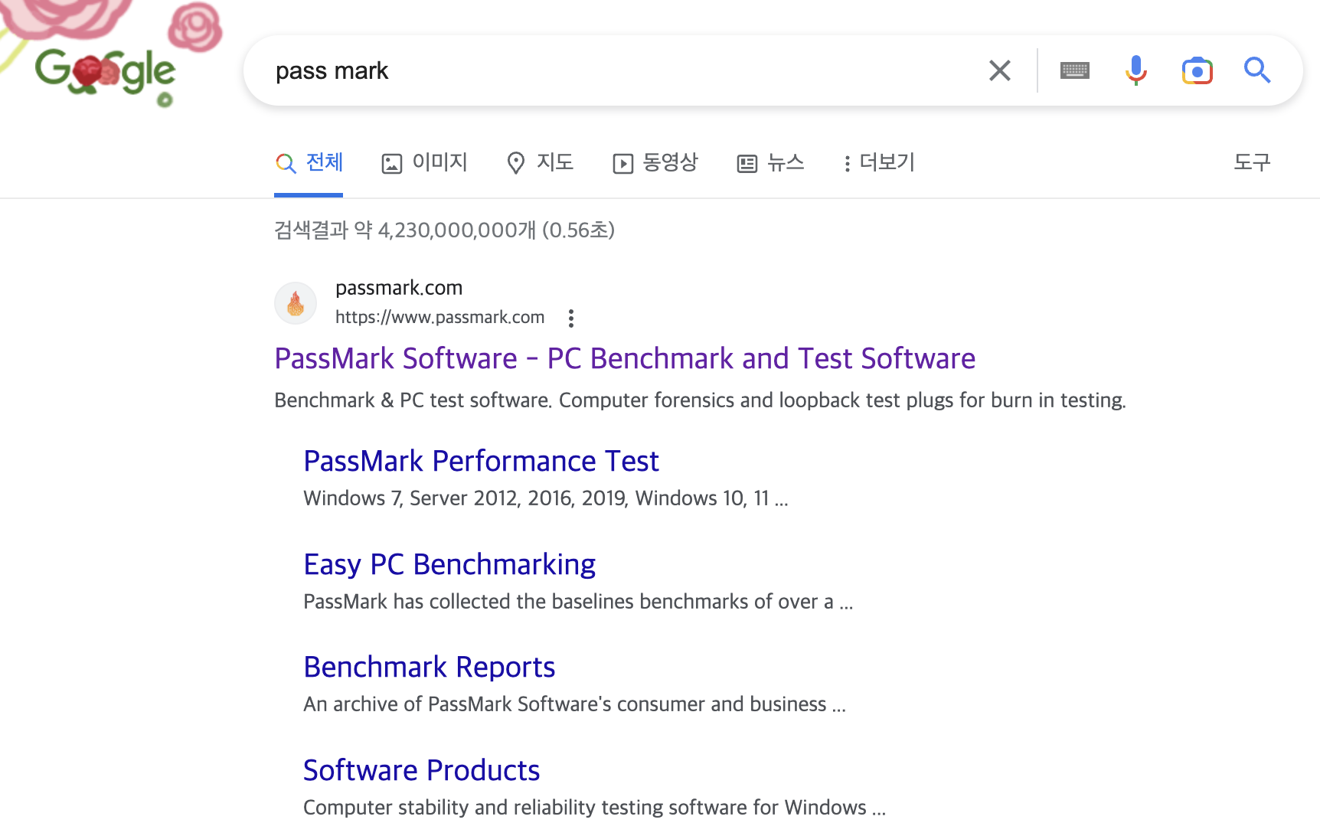Switch to the 이미지 images tab
Image resolution: width=1320 pixels, height=836 pixels.
[x=424, y=162]
